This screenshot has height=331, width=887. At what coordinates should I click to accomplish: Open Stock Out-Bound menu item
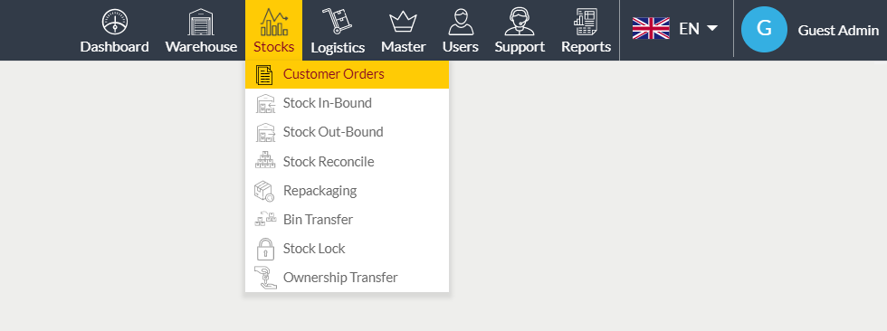pyautogui.click(x=347, y=132)
